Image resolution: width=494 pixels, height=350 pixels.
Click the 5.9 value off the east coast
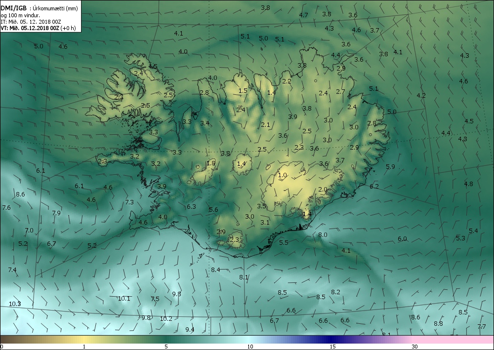(390, 167)
